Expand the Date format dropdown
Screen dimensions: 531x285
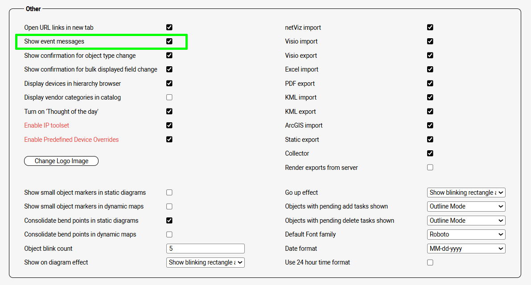(x=466, y=249)
